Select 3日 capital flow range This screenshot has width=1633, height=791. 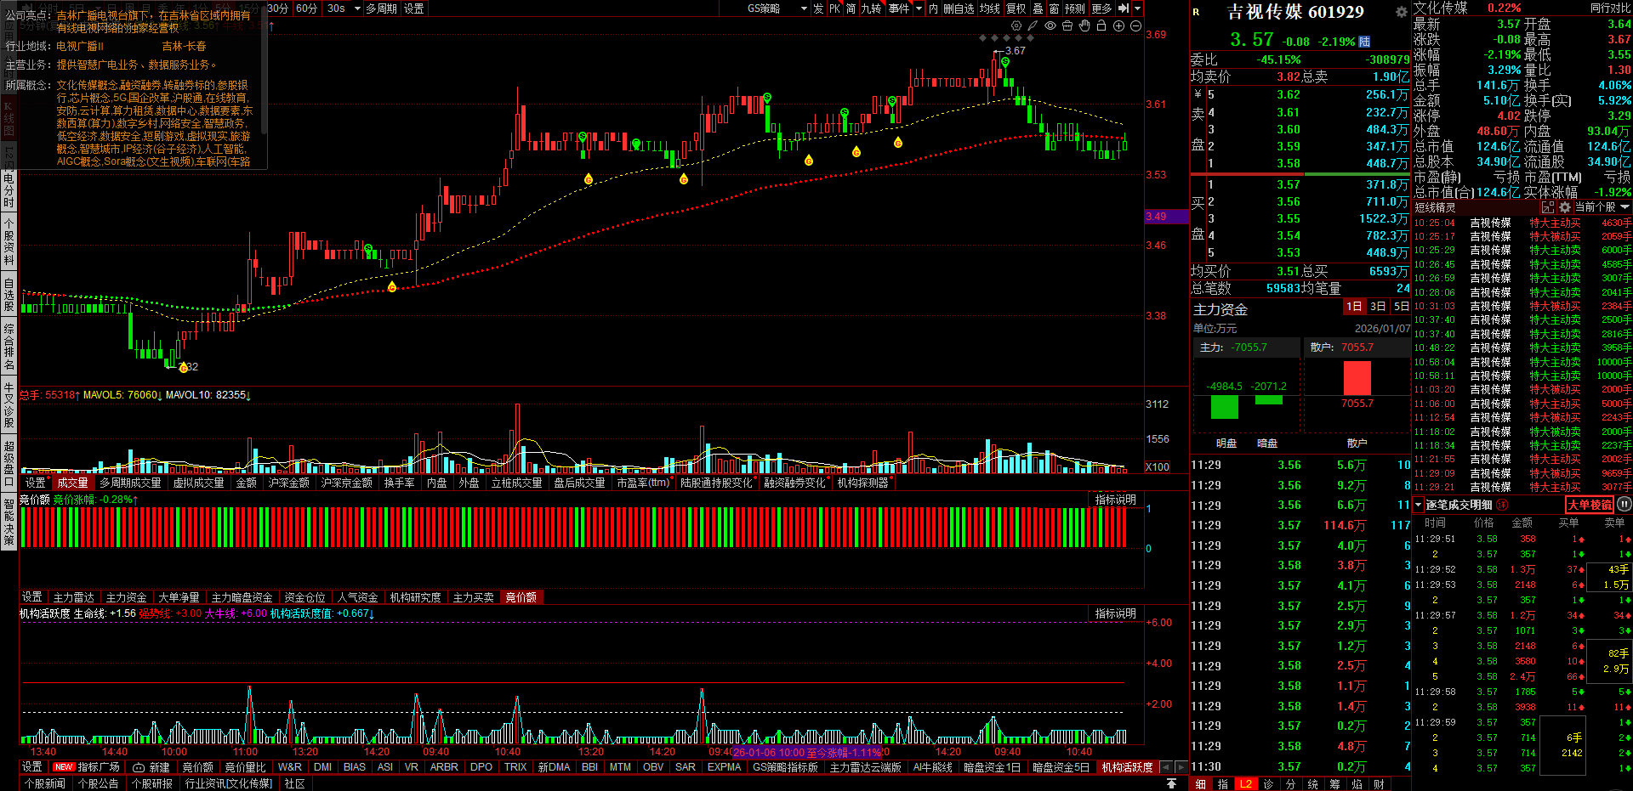coord(1378,307)
